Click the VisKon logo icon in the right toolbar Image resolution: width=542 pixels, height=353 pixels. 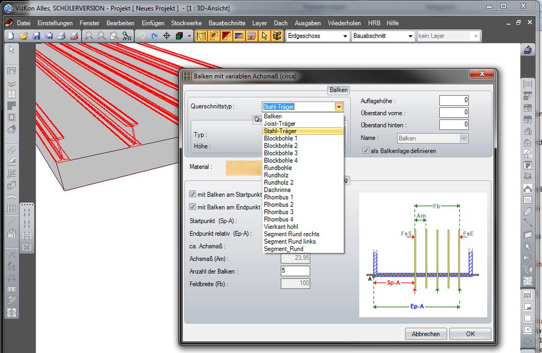click(x=528, y=50)
